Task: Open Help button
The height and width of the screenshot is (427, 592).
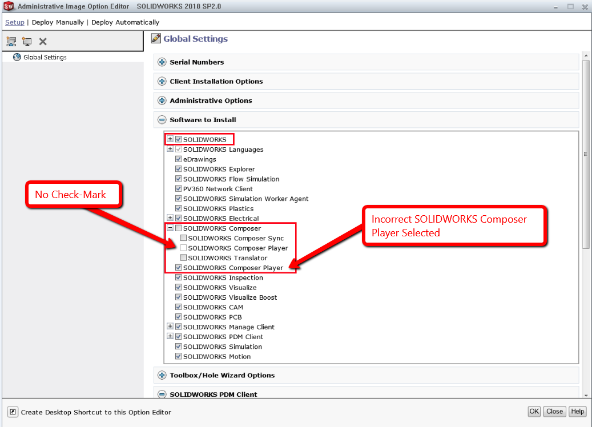Action: tap(577, 412)
